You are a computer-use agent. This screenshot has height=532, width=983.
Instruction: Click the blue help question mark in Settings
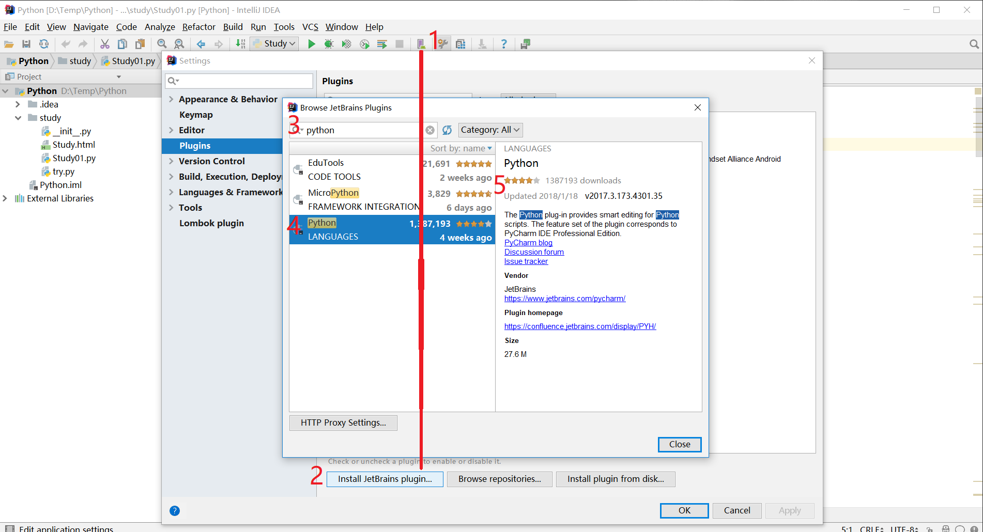(175, 511)
